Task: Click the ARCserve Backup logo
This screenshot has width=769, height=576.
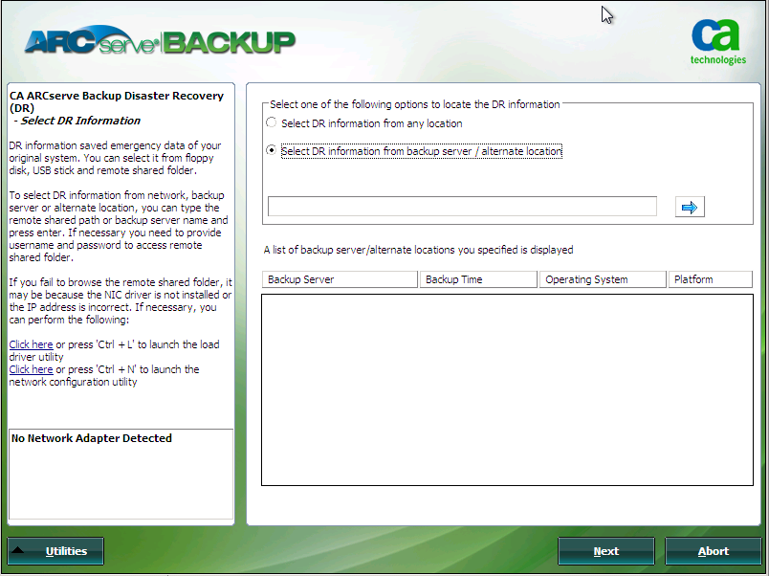Action: (x=160, y=42)
